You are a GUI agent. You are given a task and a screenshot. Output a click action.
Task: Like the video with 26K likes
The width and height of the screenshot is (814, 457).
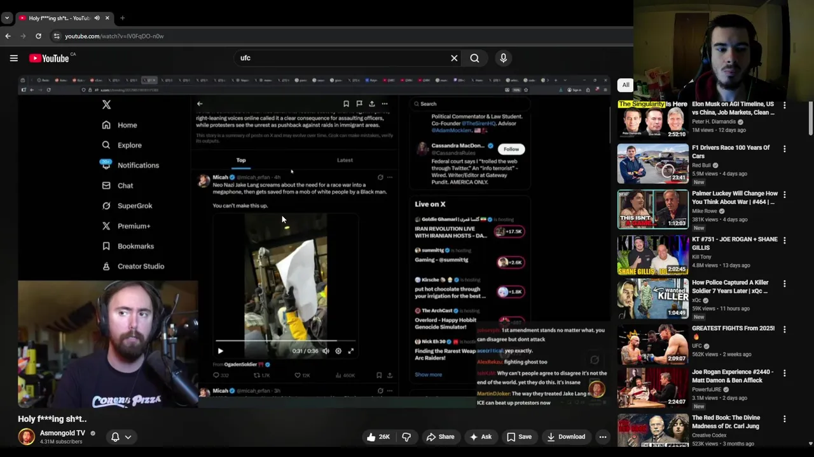pyautogui.click(x=378, y=437)
